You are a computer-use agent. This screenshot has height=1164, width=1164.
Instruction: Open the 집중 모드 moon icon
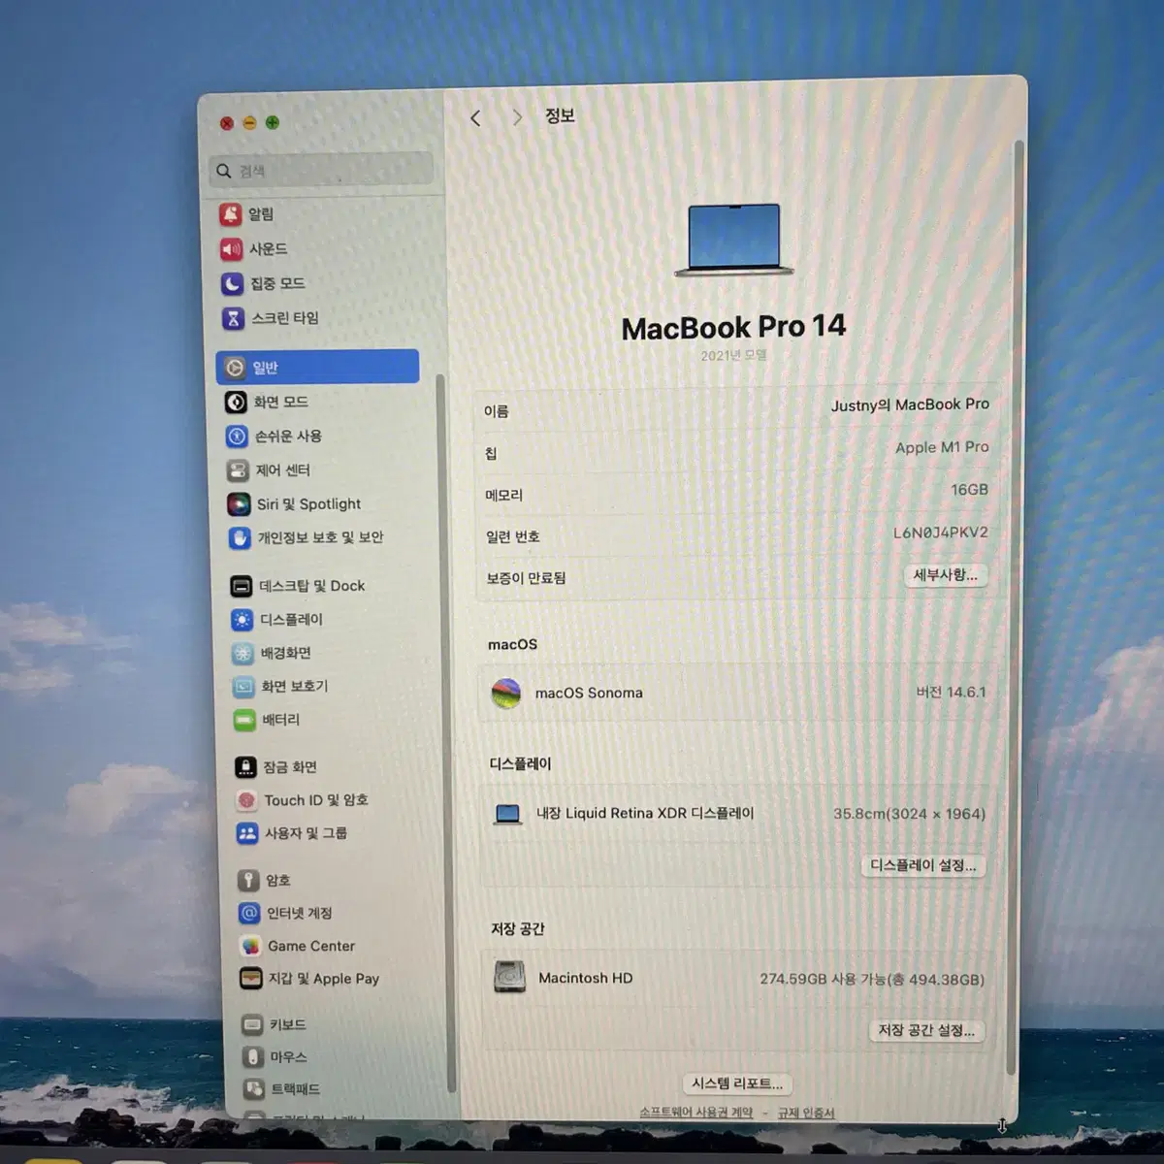pos(232,283)
